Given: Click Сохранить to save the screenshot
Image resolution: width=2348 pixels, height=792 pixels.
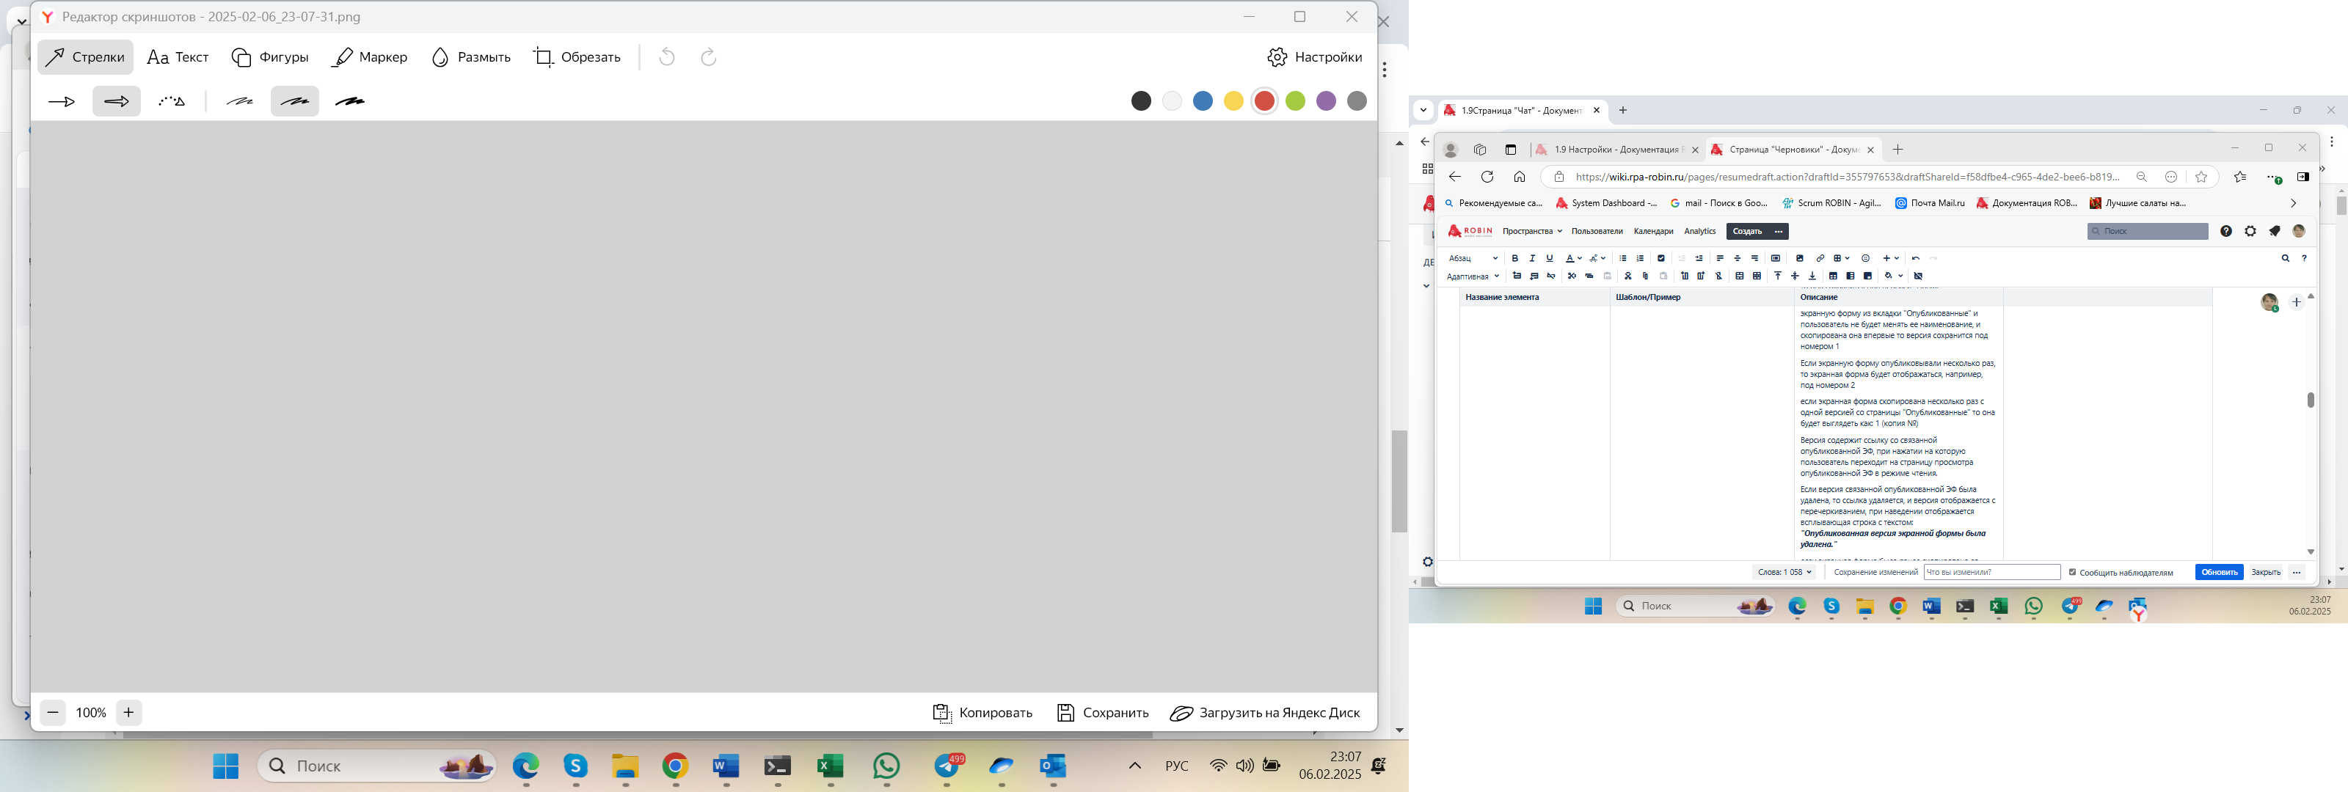Looking at the screenshot, I should coord(1103,713).
